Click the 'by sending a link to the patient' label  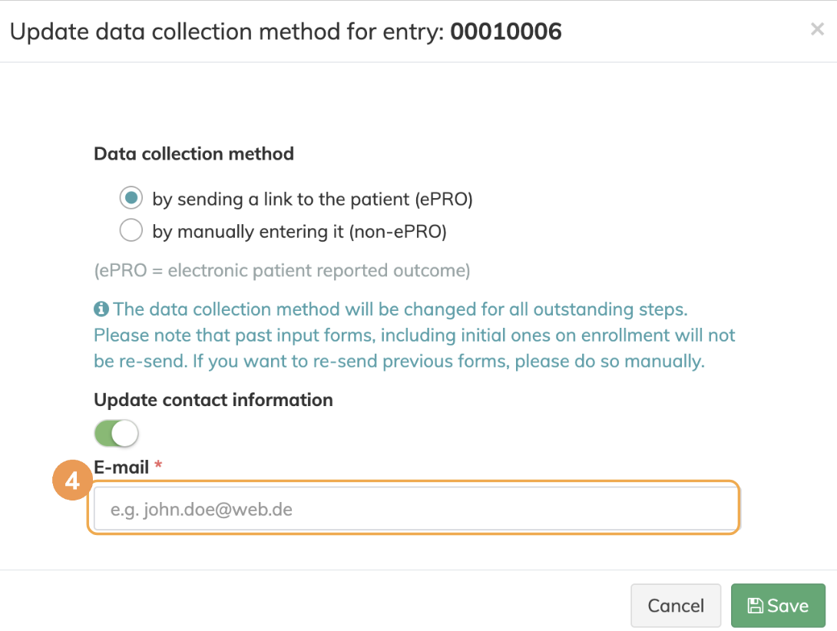pos(312,200)
